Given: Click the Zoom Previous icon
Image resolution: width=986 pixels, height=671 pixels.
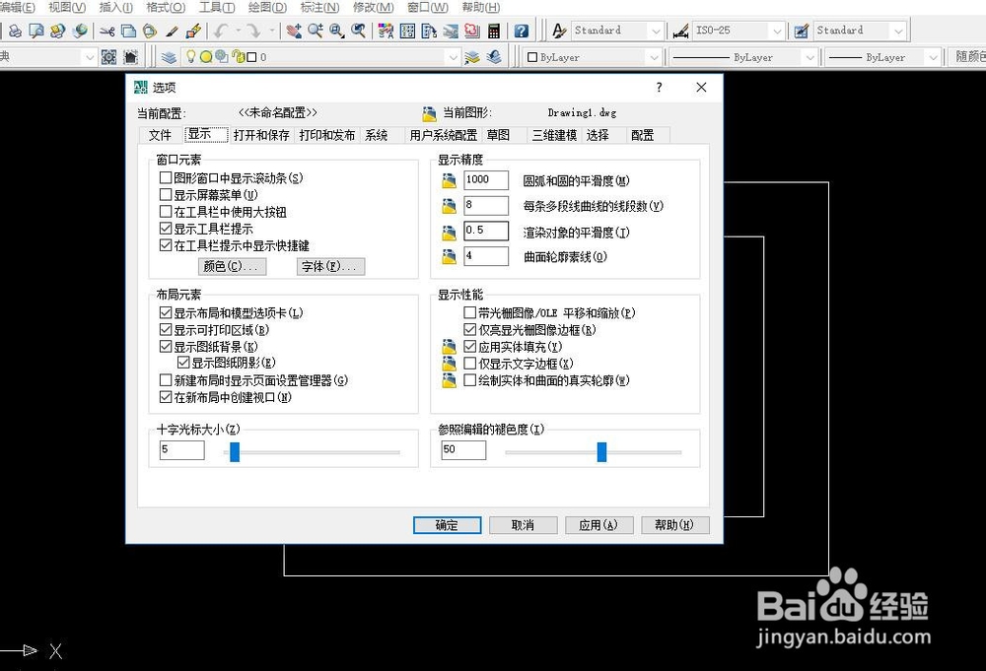Looking at the screenshot, I should point(359,31).
